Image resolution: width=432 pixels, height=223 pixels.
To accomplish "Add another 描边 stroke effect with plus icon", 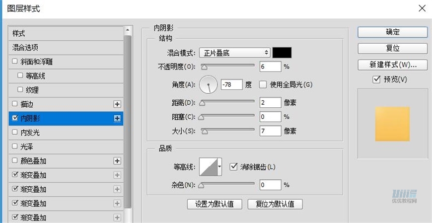I will (x=117, y=104).
